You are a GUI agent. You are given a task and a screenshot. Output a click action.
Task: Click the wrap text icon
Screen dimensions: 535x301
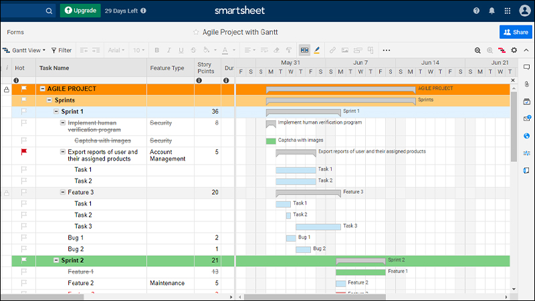click(264, 50)
